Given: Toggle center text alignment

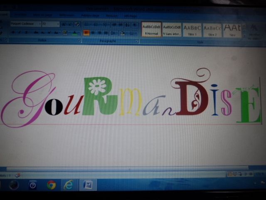Looking at the screenshot, I should [x=93, y=33].
